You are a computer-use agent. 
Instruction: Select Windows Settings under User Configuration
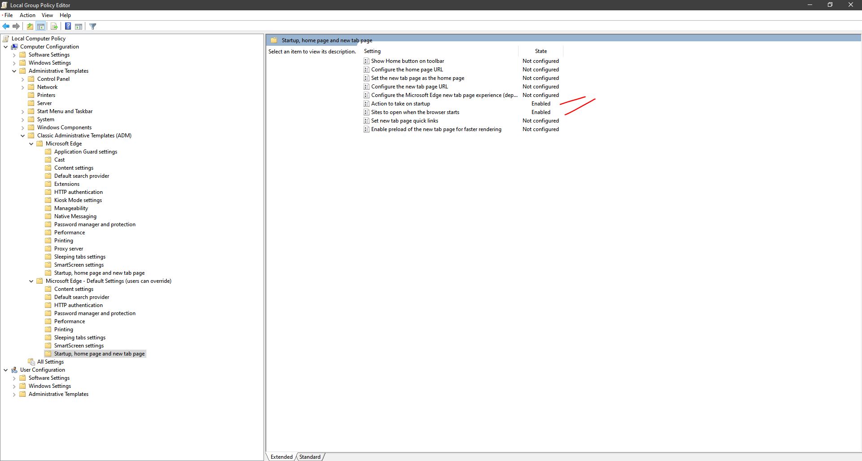(50, 386)
